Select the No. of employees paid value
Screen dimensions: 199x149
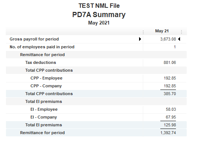(x=175, y=47)
